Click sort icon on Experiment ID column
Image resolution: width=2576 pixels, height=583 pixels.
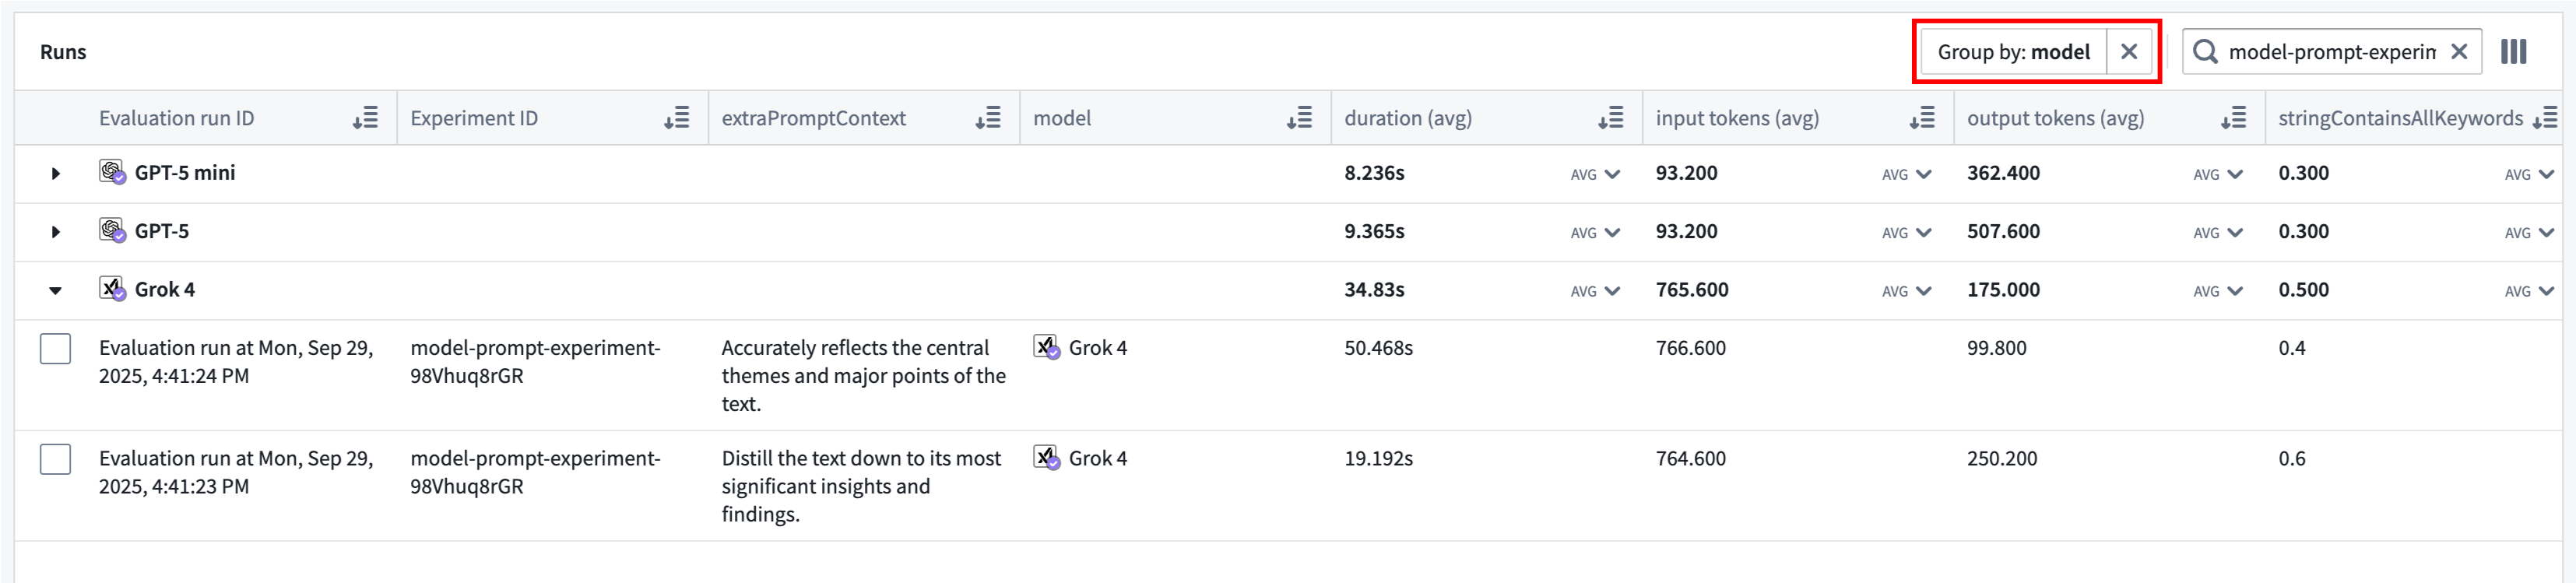(x=677, y=119)
